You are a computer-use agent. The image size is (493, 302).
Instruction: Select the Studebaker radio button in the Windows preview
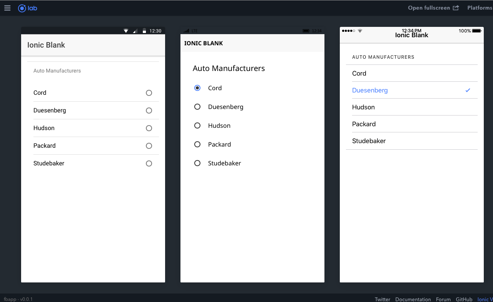[x=197, y=163]
